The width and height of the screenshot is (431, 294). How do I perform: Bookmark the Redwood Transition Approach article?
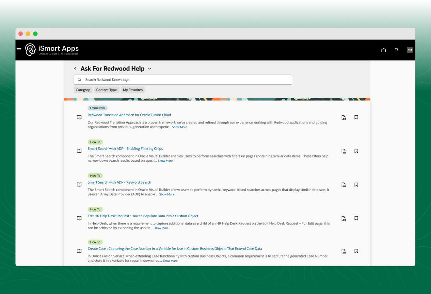coord(356,117)
